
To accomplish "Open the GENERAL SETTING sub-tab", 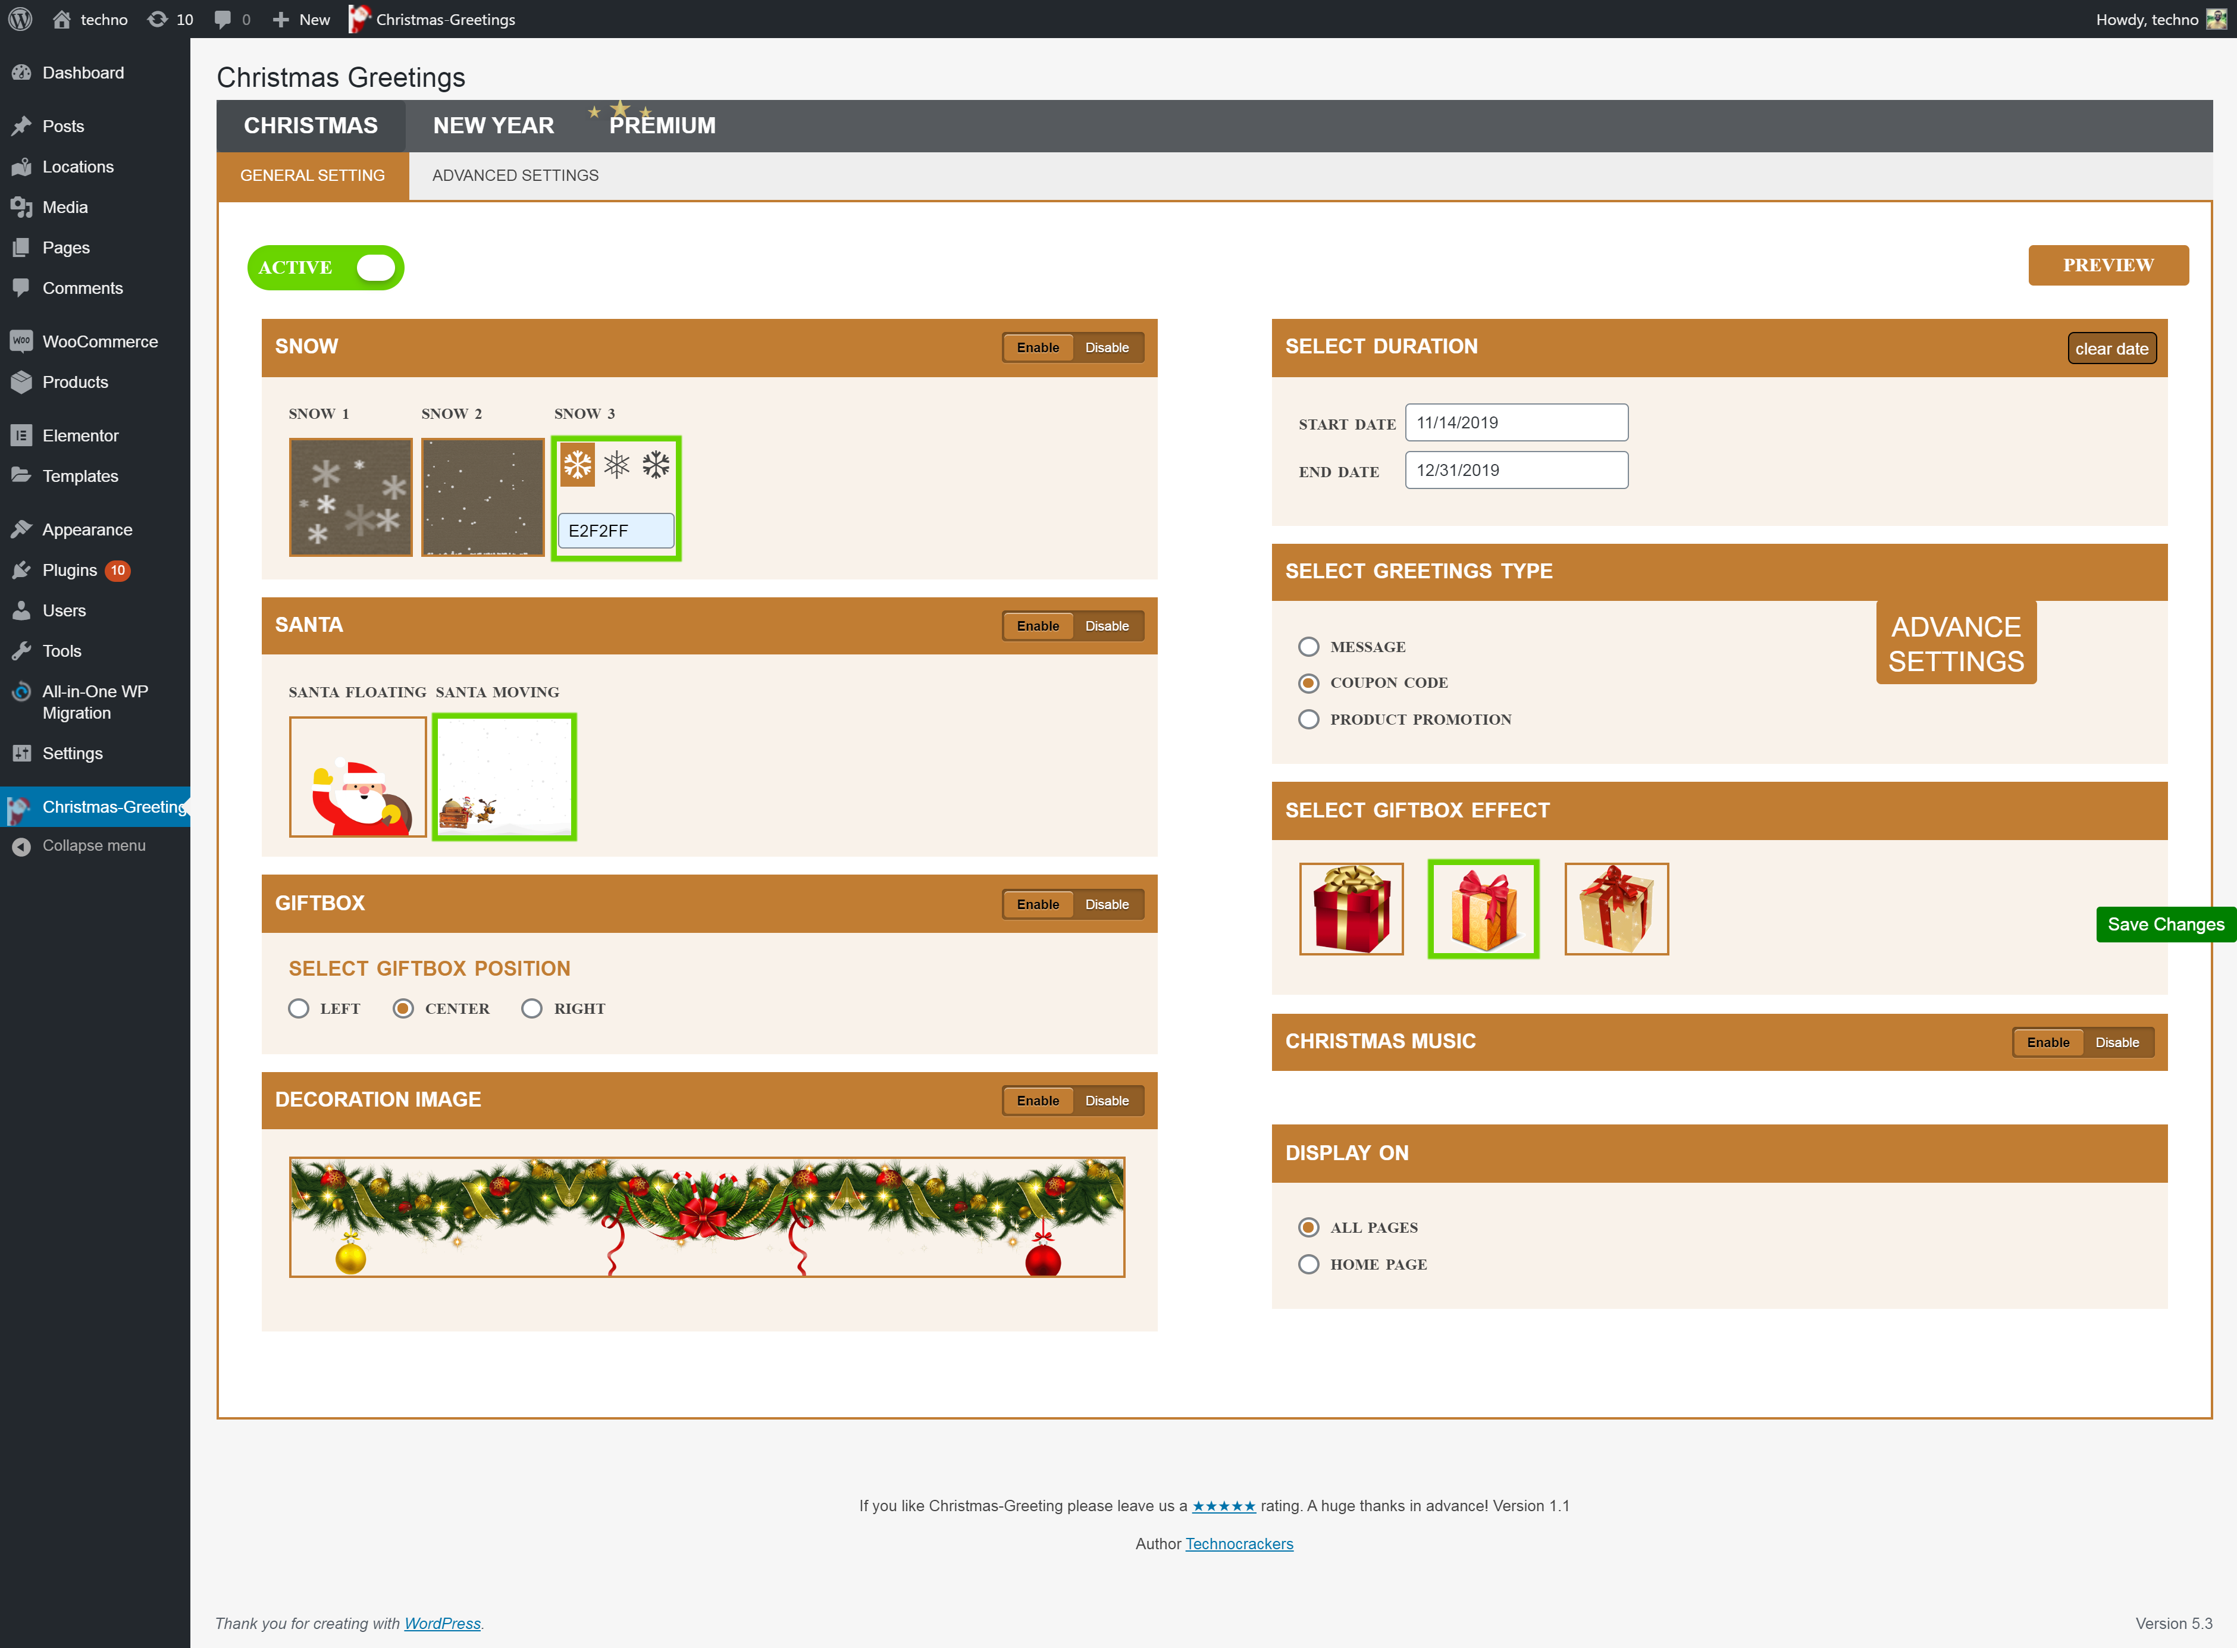I will [x=312, y=176].
